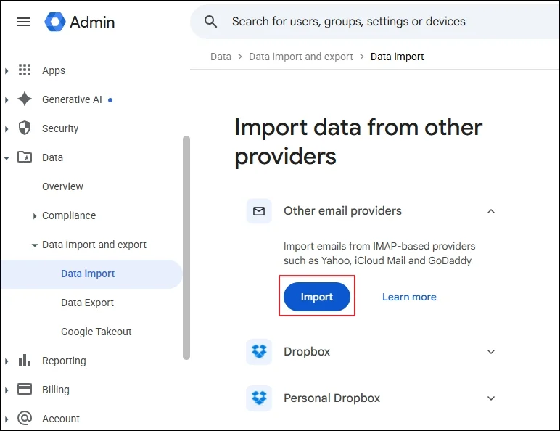Image resolution: width=560 pixels, height=431 pixels.
Task: Click the Reporting bar chart icon
Action: point(25,360)
